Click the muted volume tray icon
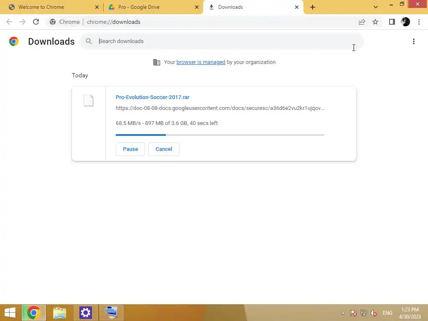428x321 pixels. (x=374, y=313)
